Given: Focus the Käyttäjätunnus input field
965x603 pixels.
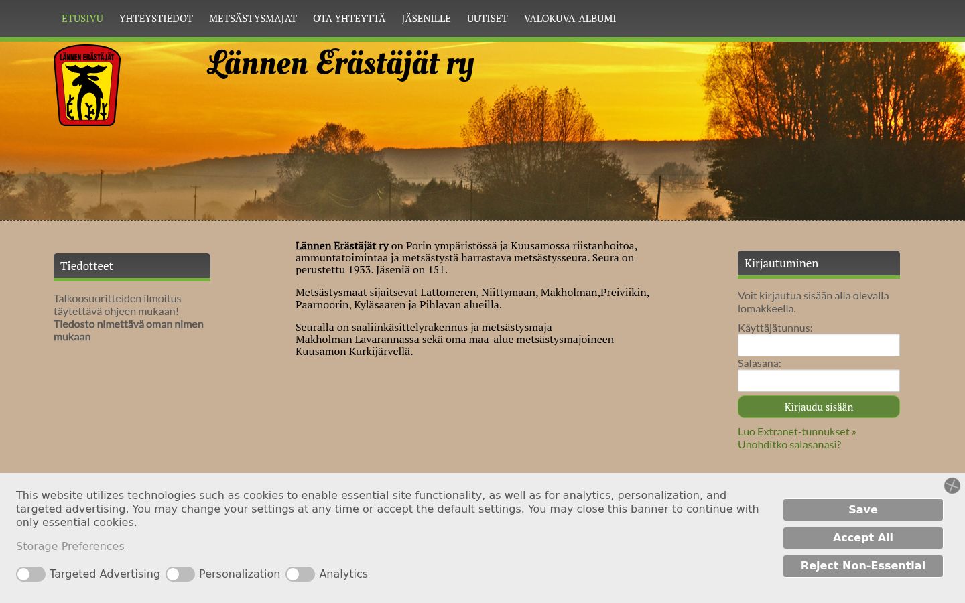Looking at the screenshot, I should pos(819,345).
